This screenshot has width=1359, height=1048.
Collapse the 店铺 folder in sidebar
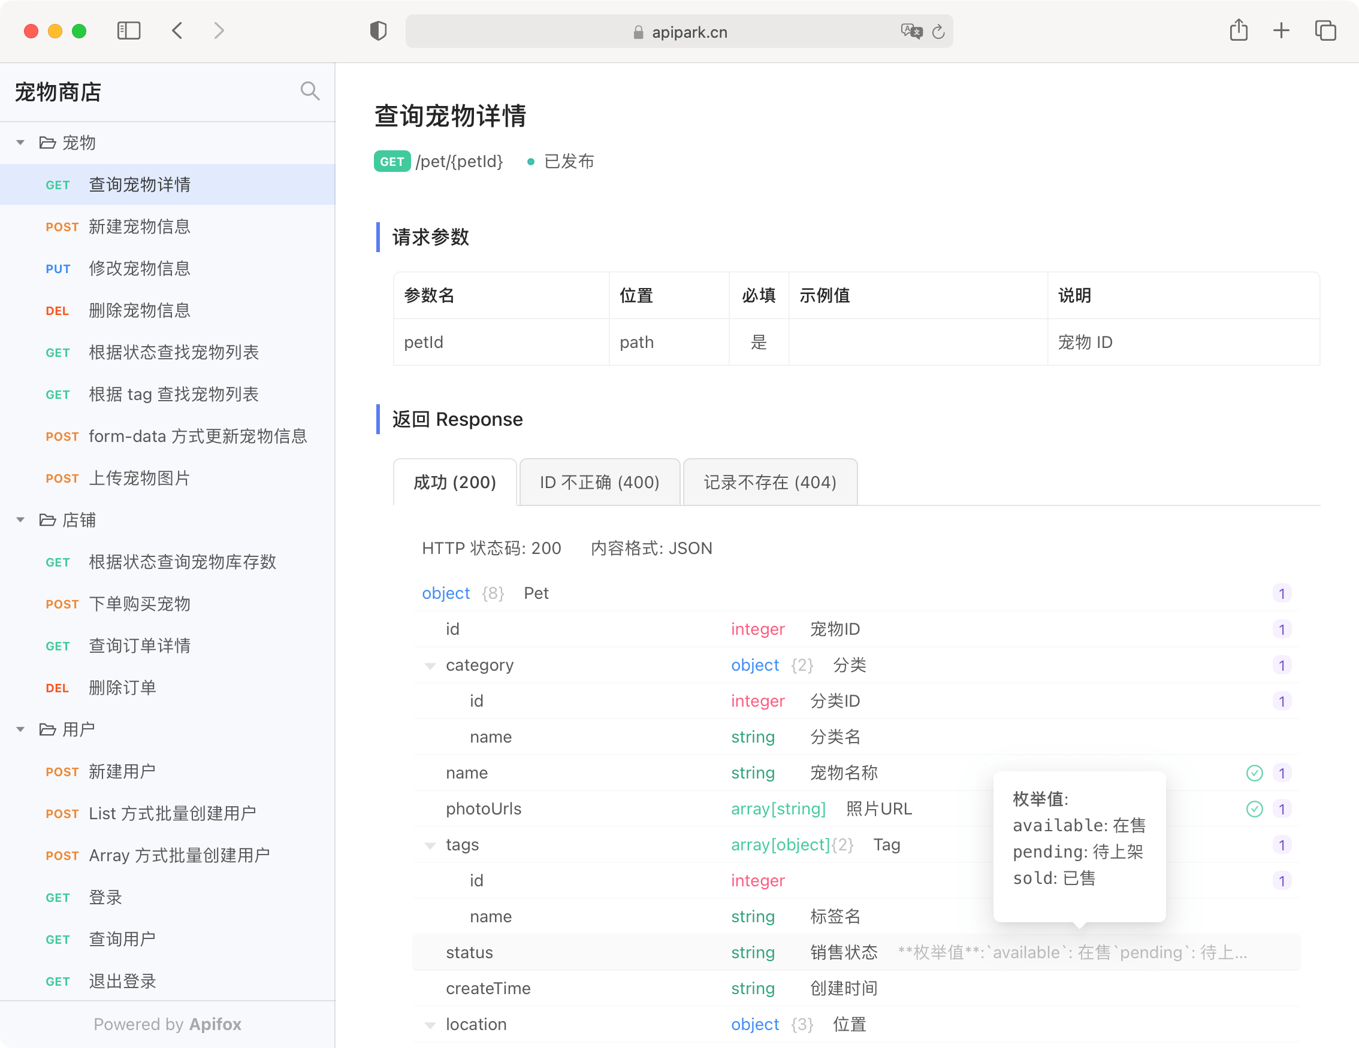(20, 520)
